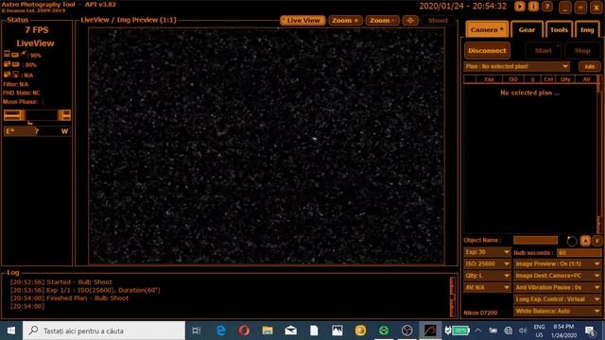Open the Photos app from taskbar
This screenshot has width=605, height=340.
click(337, 331)
